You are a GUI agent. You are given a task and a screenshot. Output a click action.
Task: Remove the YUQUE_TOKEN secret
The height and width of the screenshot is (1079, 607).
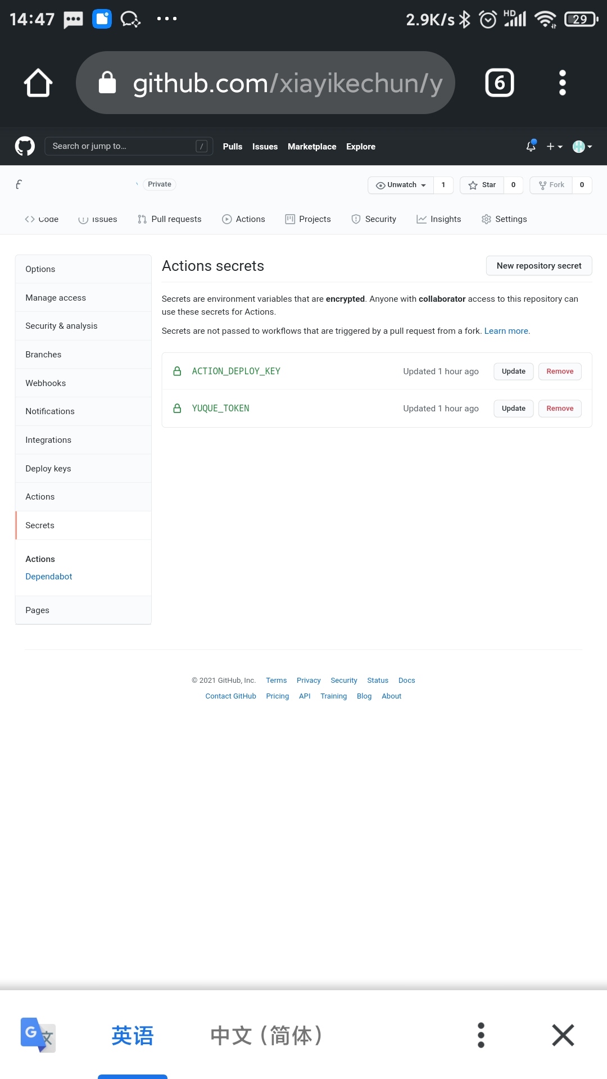560,409
